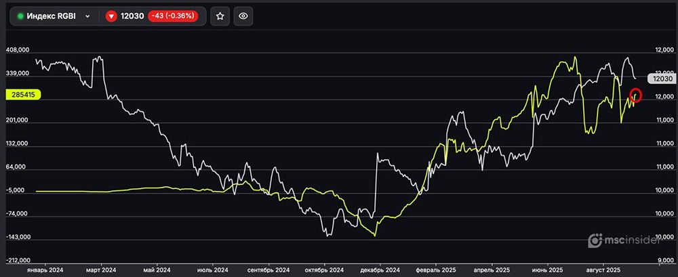Screen dimensions: 678x277
Task: Click the 408,000 left axis label
Action: pos(18,50)
